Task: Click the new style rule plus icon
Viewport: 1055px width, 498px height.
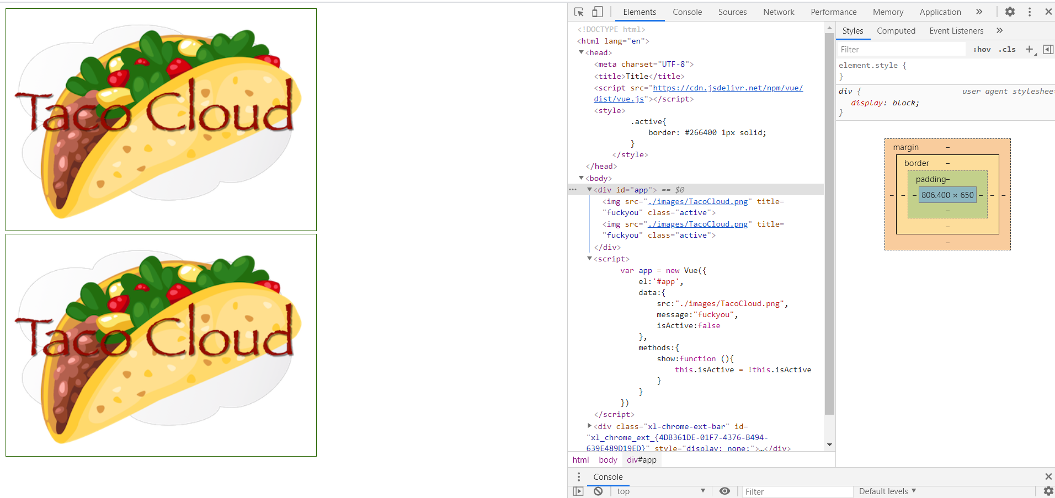Action: point(1029,49)
